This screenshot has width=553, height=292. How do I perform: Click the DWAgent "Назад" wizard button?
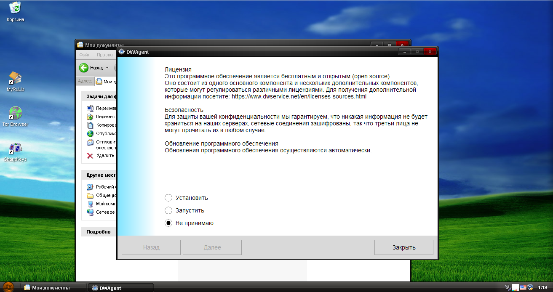(x=151, y=247)
